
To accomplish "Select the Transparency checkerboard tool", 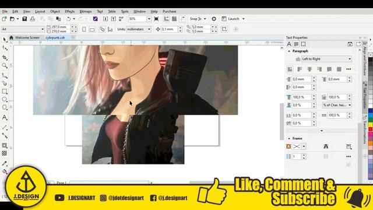I will point(4,153).
